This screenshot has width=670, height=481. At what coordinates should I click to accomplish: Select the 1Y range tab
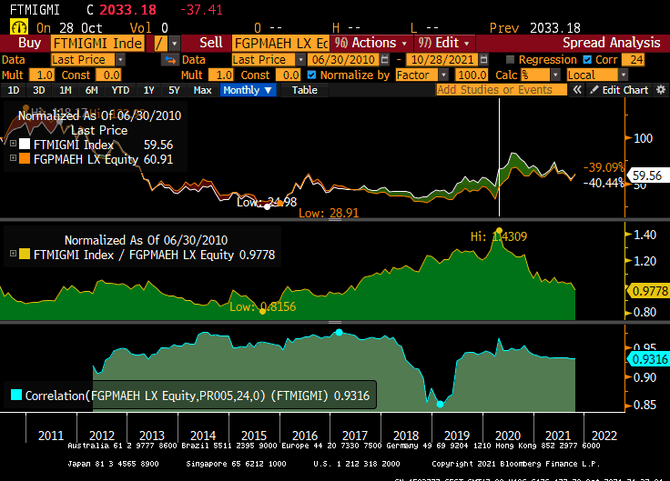pos(148,90)
